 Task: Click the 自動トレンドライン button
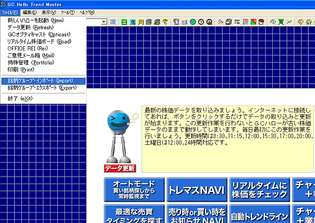tap(260, 214)
